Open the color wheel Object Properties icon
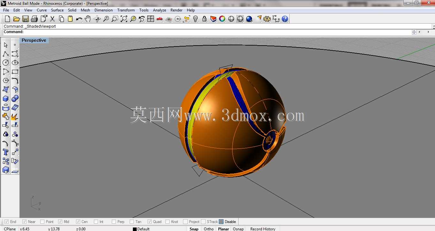The width and height of the screenshot is (435, 231). [222, 19]
